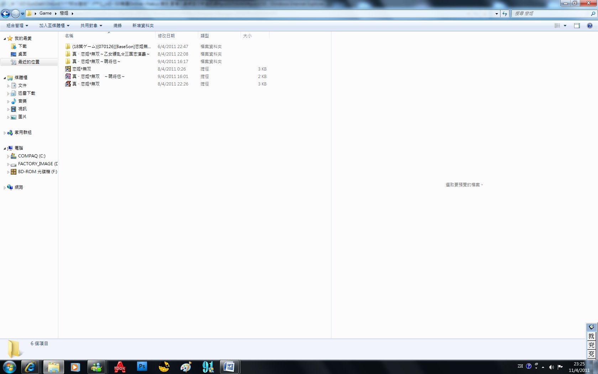Click the volume speaker tray icon

click(551, 367)
